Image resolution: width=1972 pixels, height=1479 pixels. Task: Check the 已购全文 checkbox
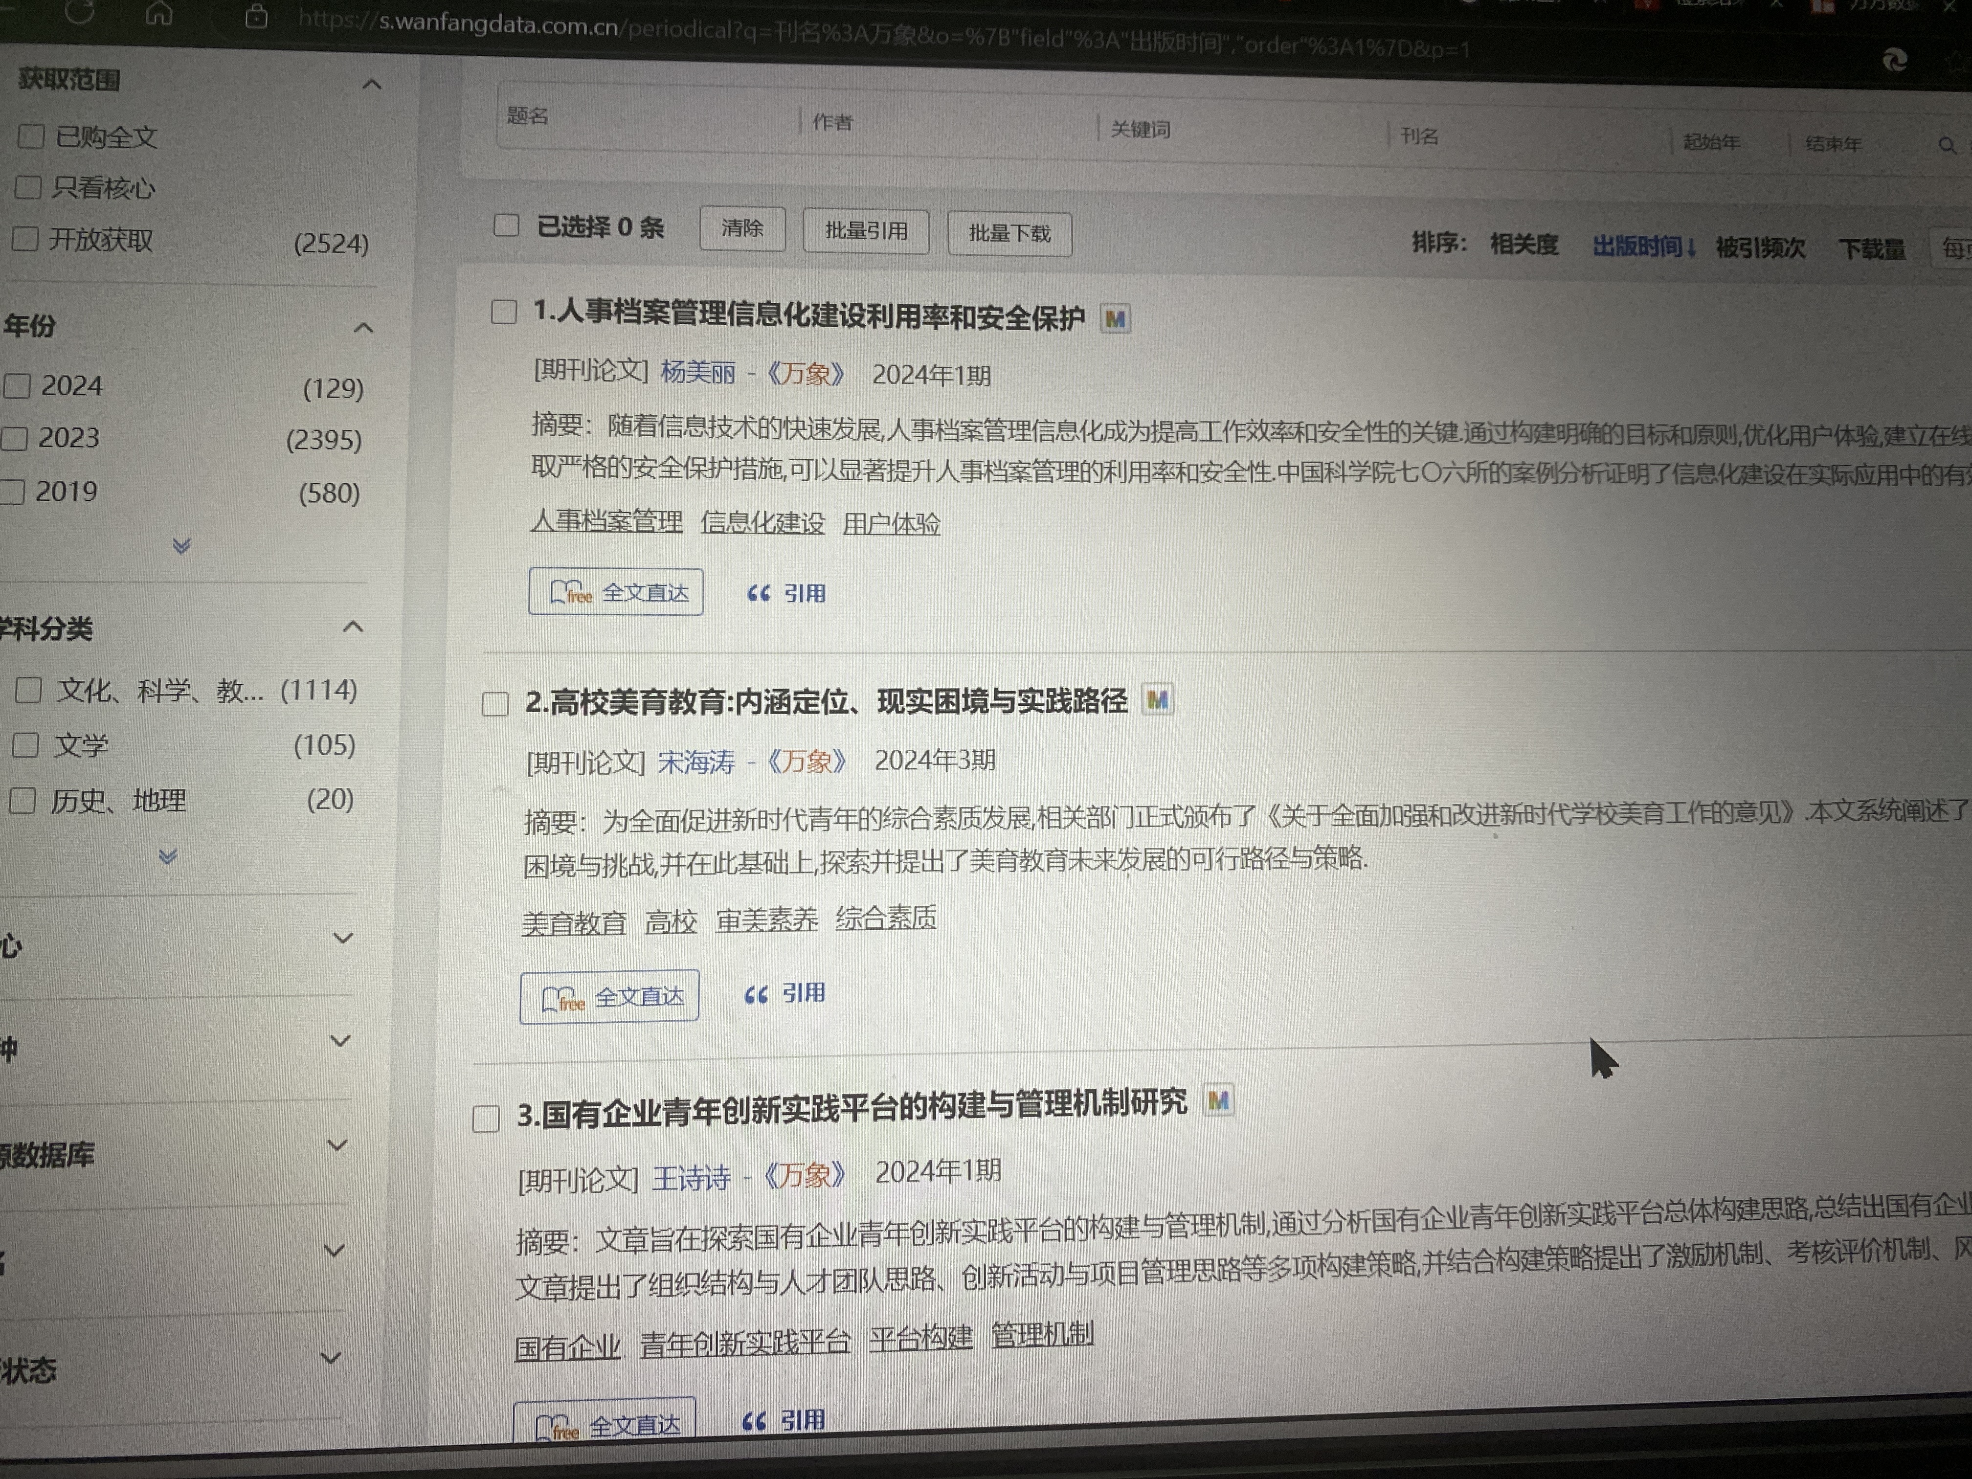(x=31, y=135)
